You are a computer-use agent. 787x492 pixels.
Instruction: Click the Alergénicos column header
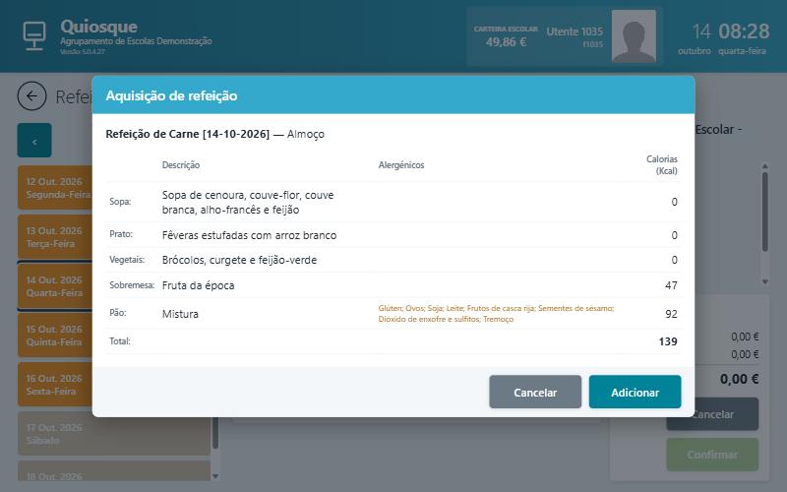pos(401,164)
